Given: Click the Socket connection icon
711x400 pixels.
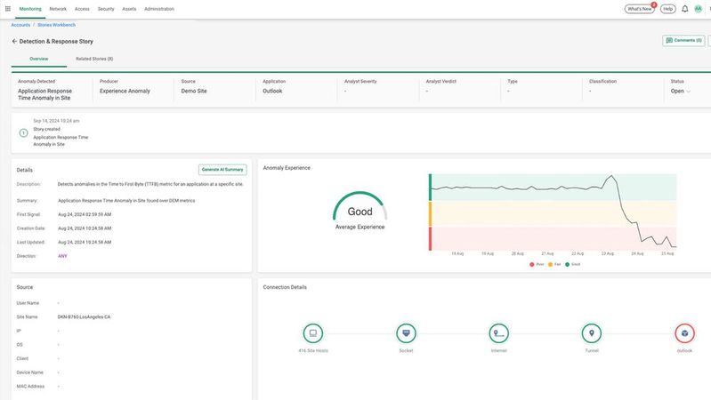Looking at the screenshot, I should tap(406, 333).
